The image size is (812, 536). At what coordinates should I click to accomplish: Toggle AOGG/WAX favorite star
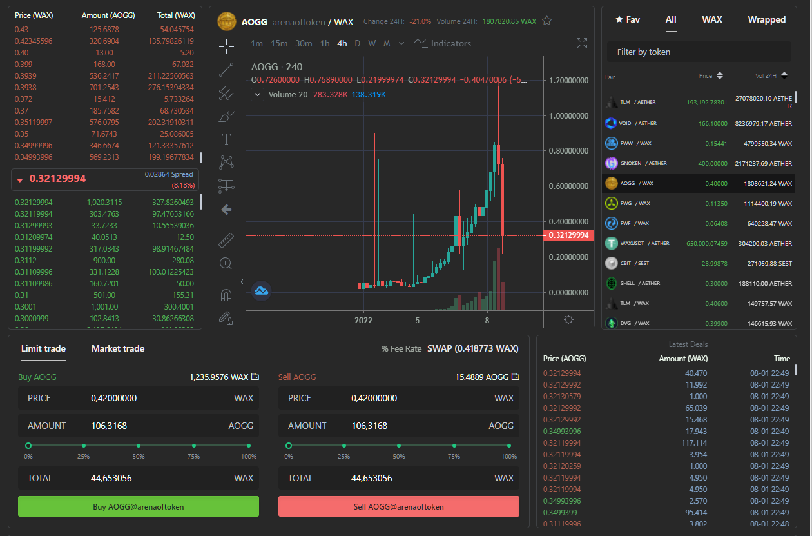click(546, 21)
